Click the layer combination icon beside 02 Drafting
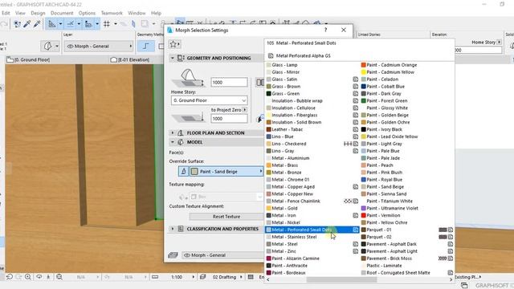The image size is (514, 289). (x=203, y=277)
